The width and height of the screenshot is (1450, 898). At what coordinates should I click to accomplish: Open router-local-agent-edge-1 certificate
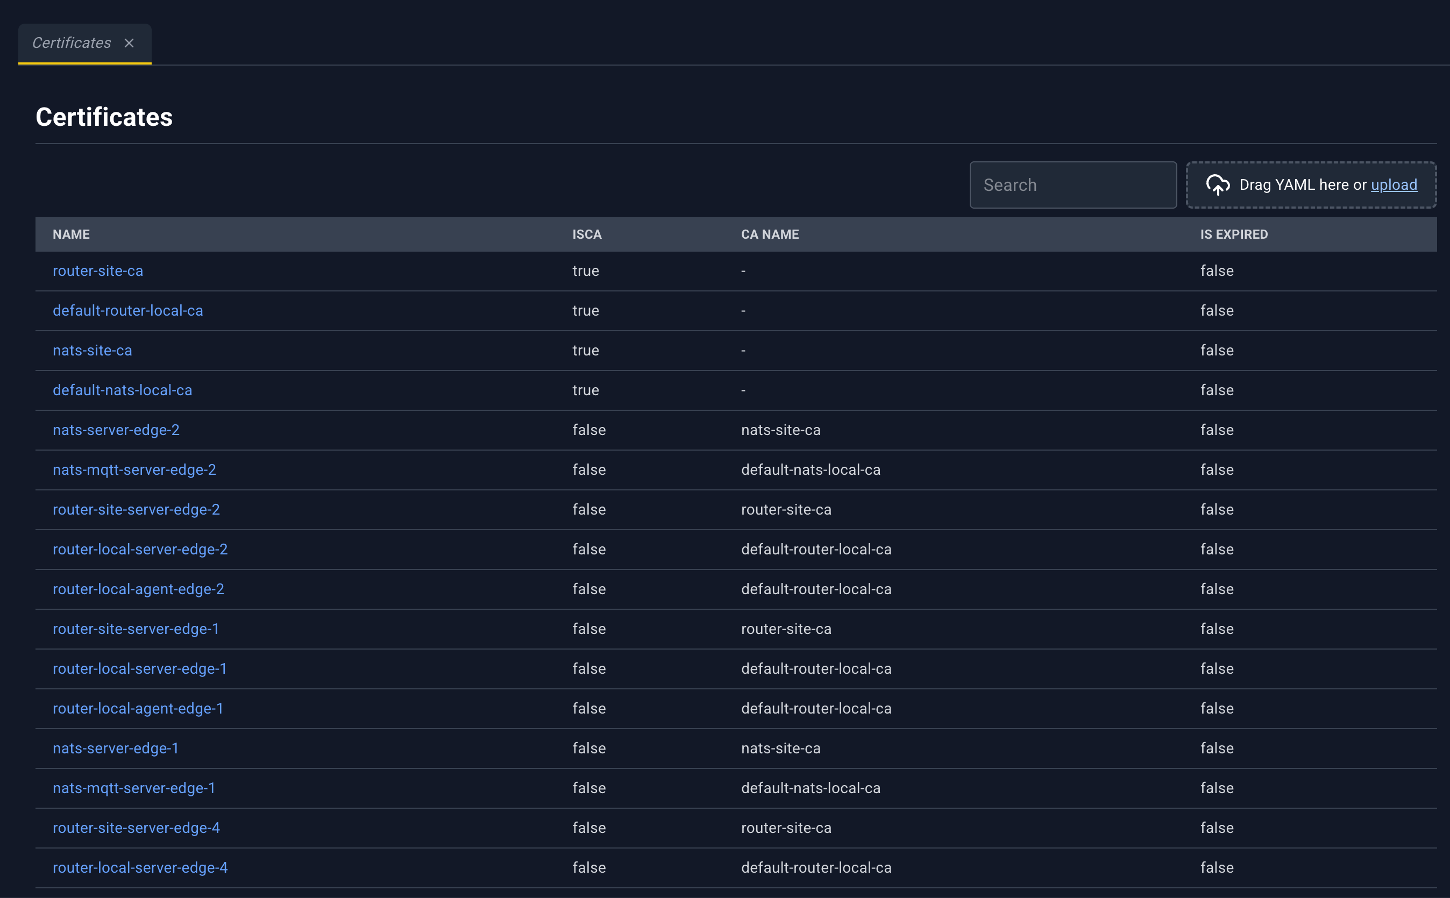138,709
